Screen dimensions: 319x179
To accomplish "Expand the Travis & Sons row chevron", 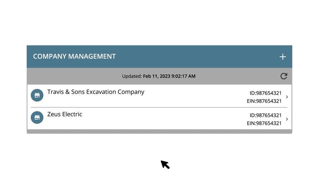I will pos(287,97).
